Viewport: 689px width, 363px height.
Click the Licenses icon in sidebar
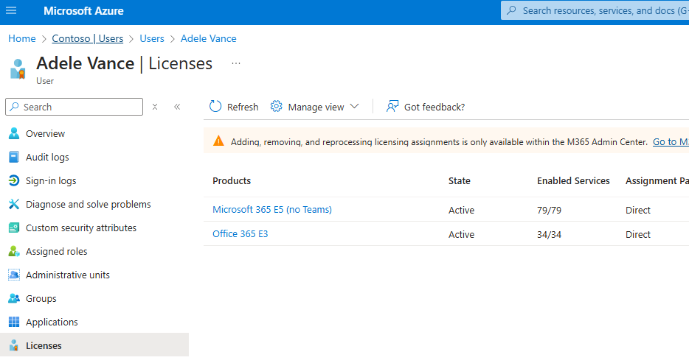pyautogui.click(x=14, y=345)
